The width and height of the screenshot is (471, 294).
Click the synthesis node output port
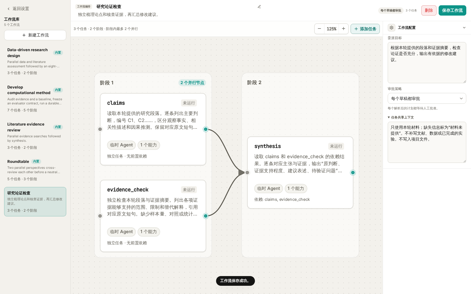coord(353,173)
